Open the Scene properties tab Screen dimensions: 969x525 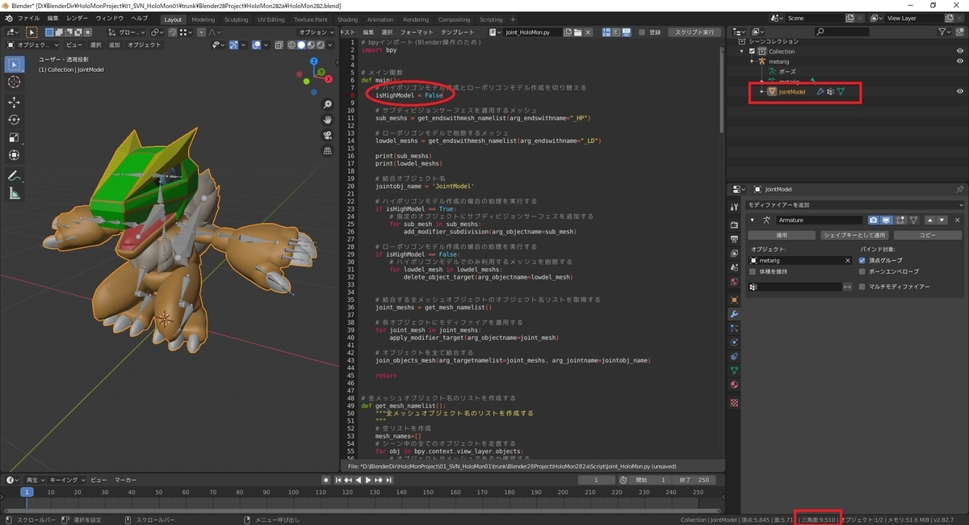coord(734,267)
